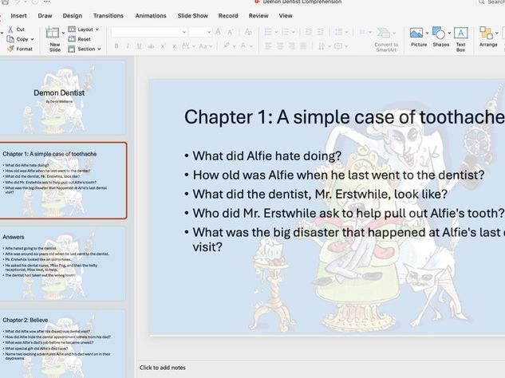Click the New Slide icon

(x=53, y=33)
